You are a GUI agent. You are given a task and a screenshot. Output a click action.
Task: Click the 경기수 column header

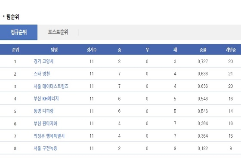(x=92, y=50)
